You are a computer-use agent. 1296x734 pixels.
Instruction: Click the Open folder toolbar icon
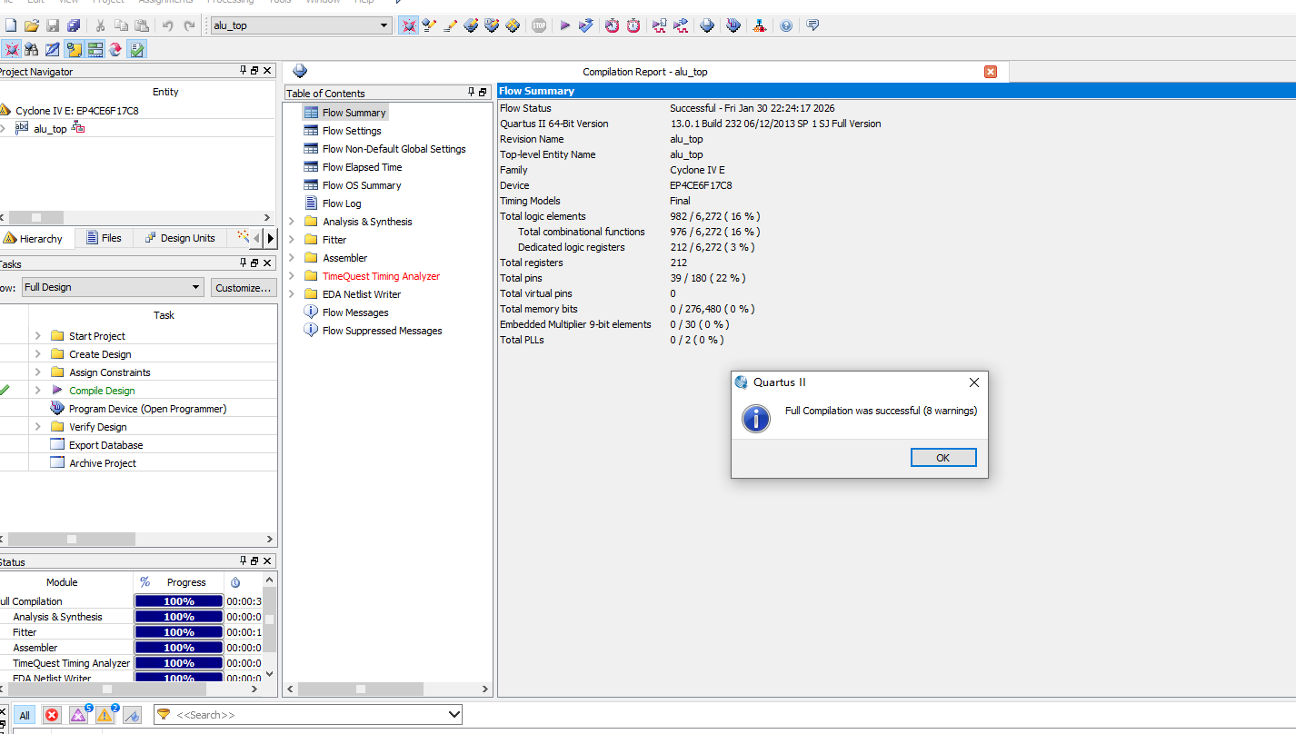click(32, 25)
